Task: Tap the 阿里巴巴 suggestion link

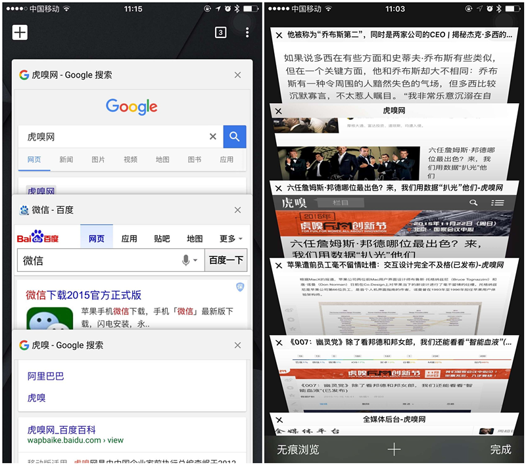Action: click(46, 376)
